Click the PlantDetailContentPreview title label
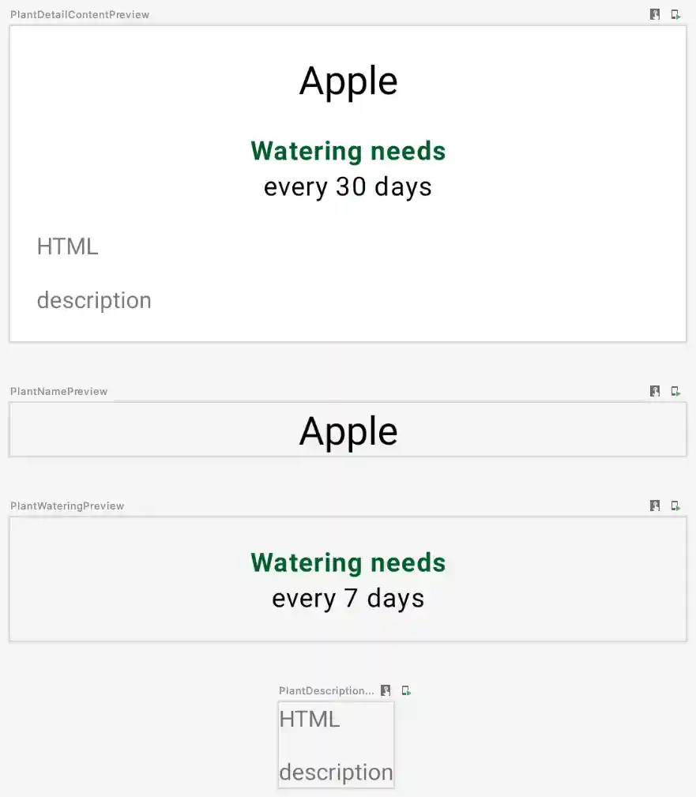 (80, 15)
